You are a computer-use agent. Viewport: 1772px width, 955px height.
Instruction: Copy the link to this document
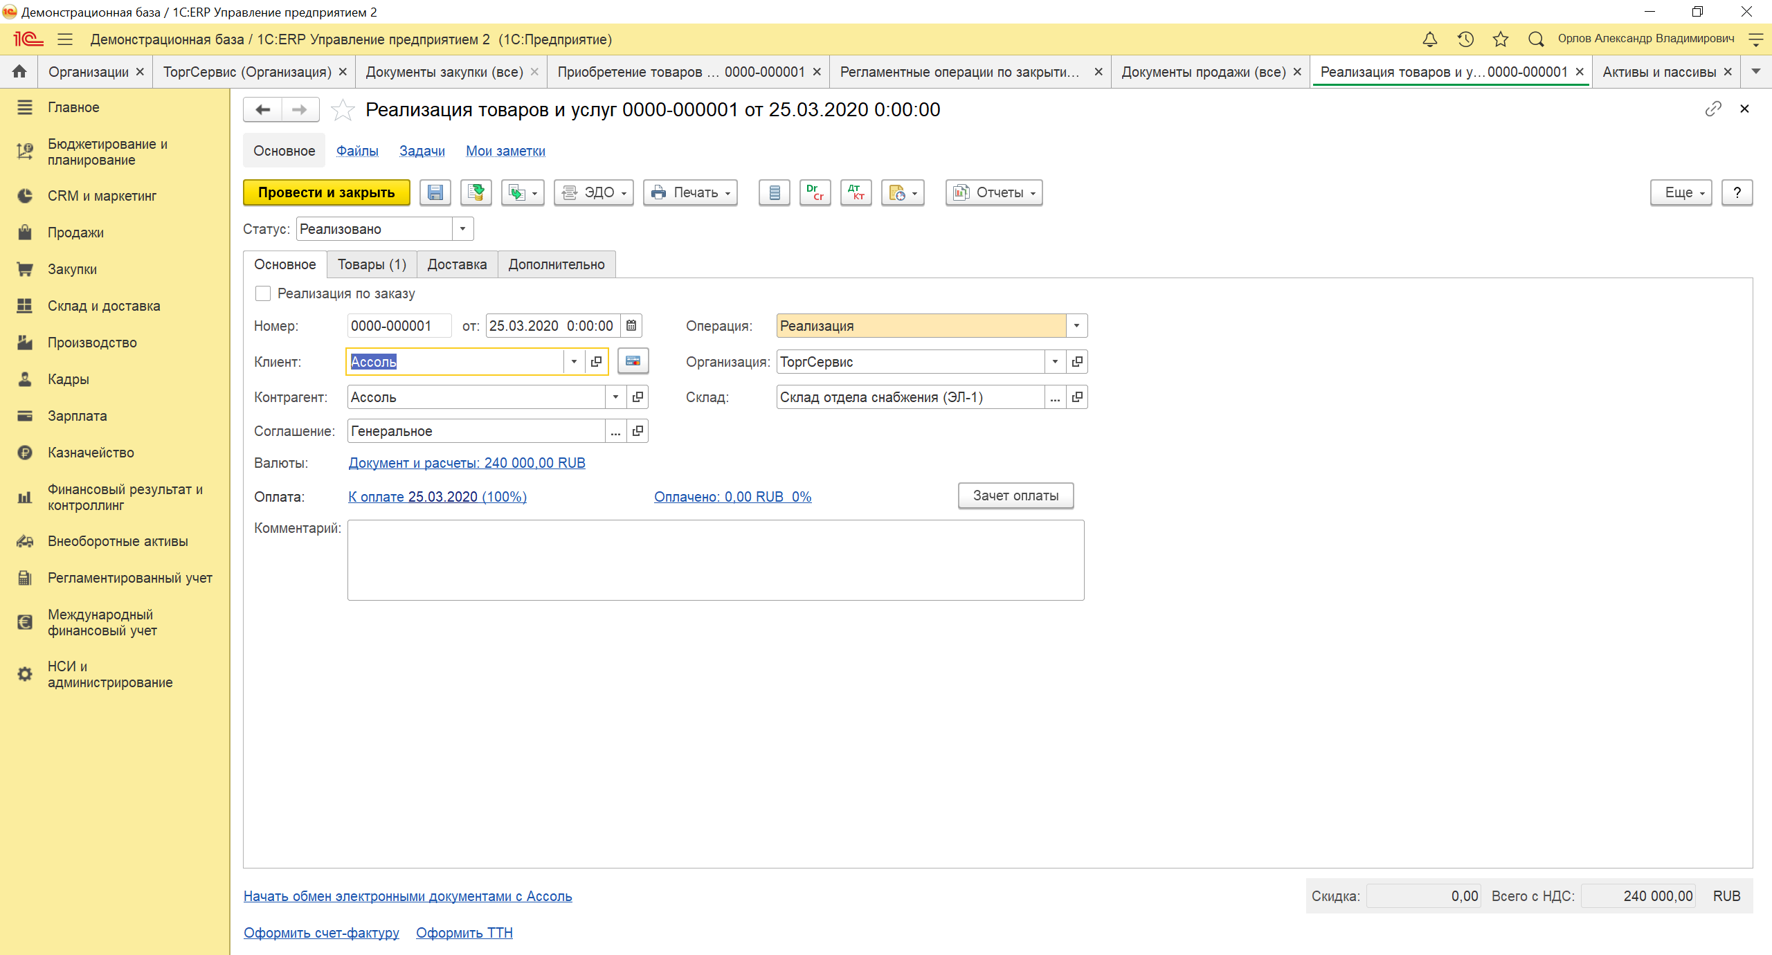tap(1712, 109)
